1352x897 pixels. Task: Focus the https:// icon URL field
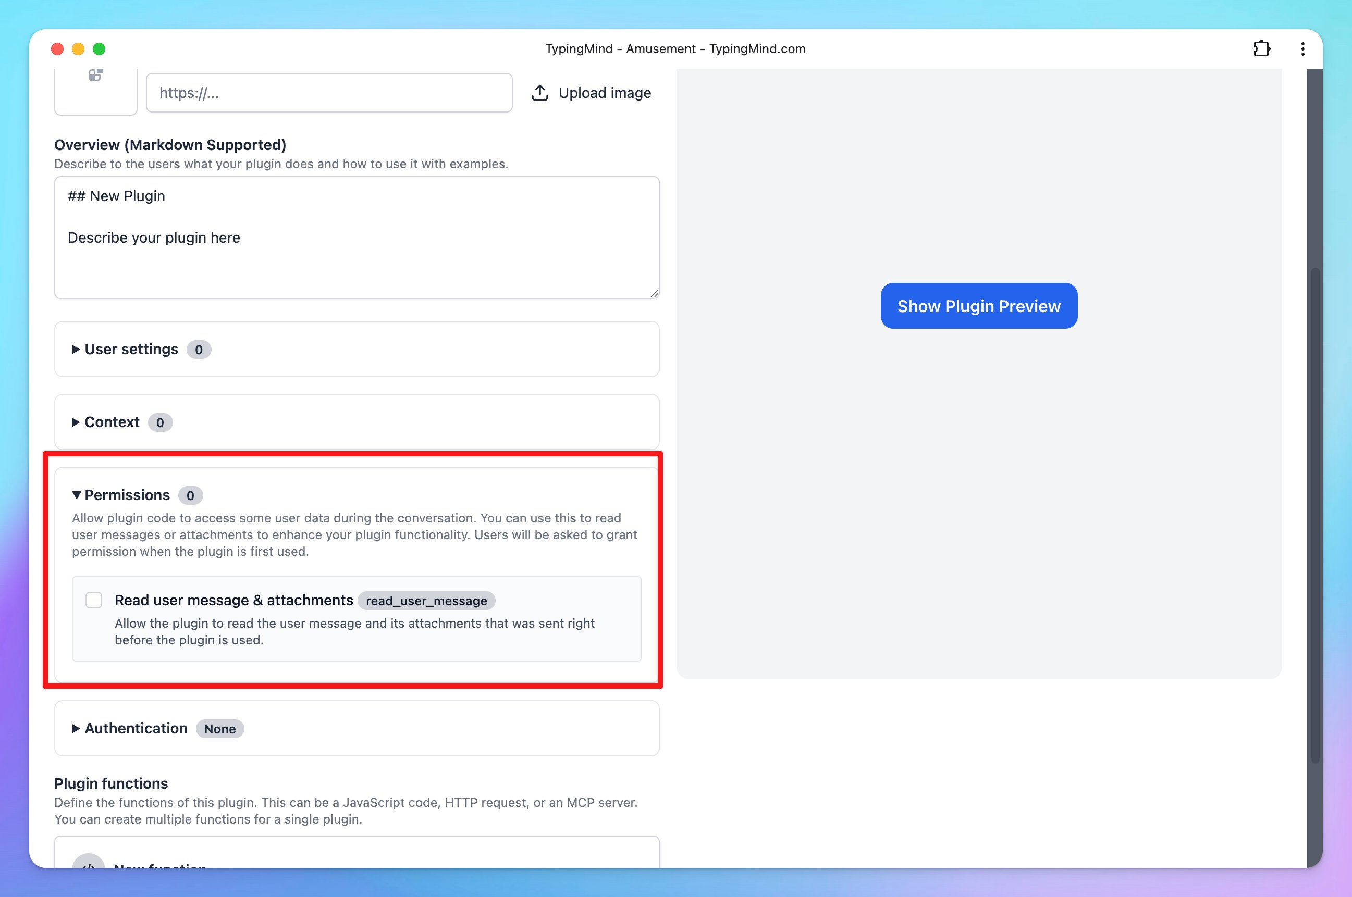[329, 93]
